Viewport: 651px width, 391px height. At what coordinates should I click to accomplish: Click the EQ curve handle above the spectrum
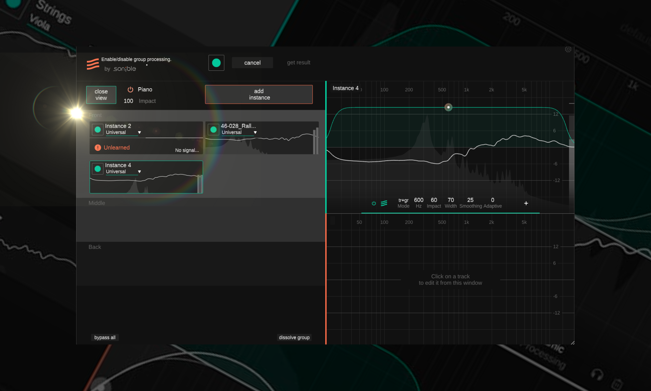[x=448, y=107]
